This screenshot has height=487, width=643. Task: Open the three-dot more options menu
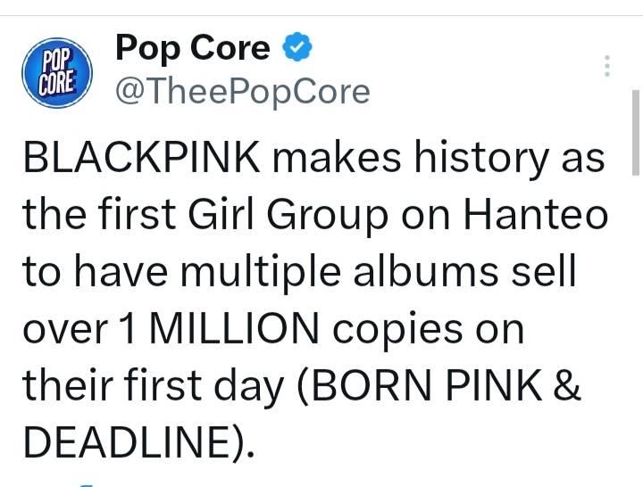607,67
